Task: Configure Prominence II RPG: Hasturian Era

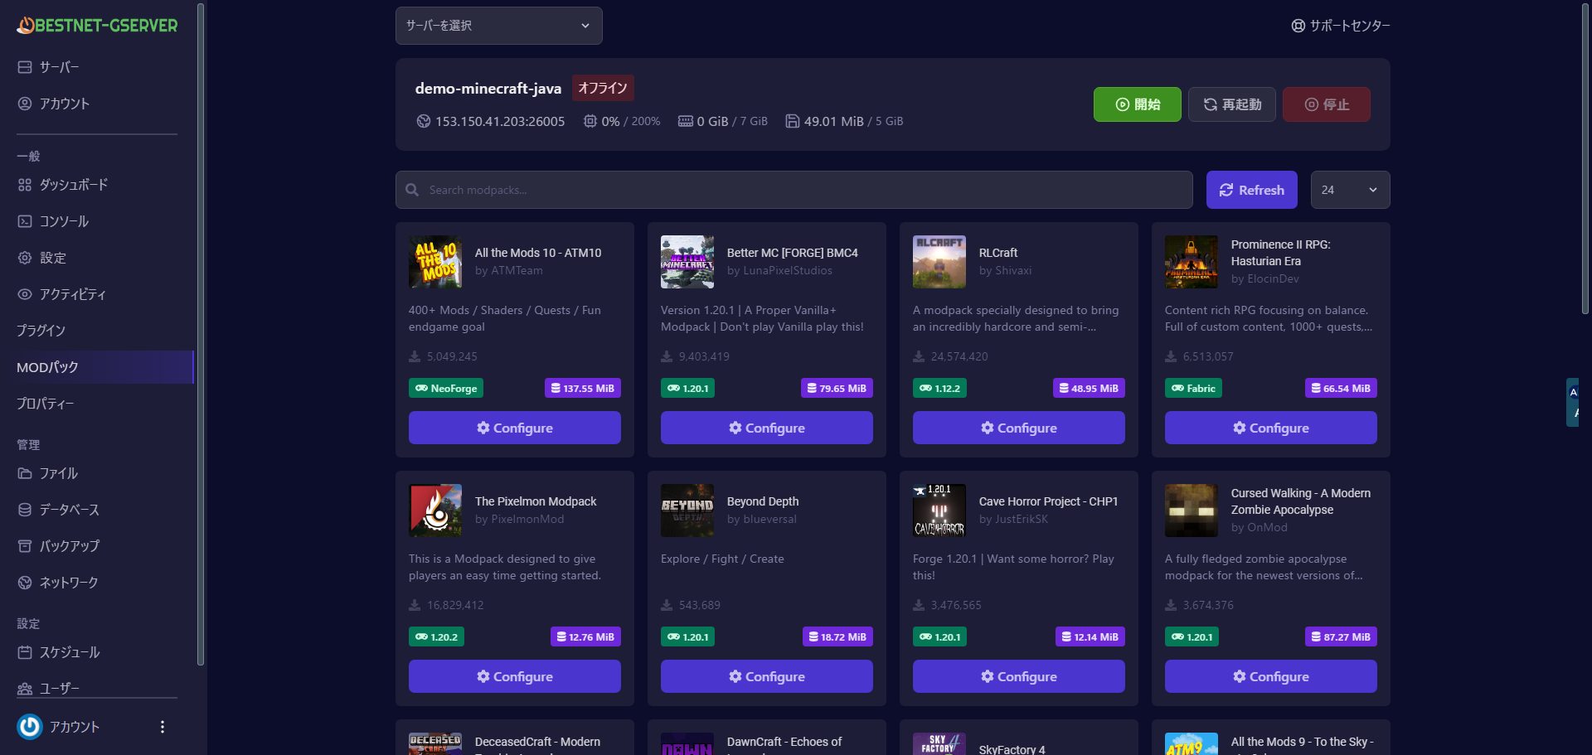Action: 1271,428
